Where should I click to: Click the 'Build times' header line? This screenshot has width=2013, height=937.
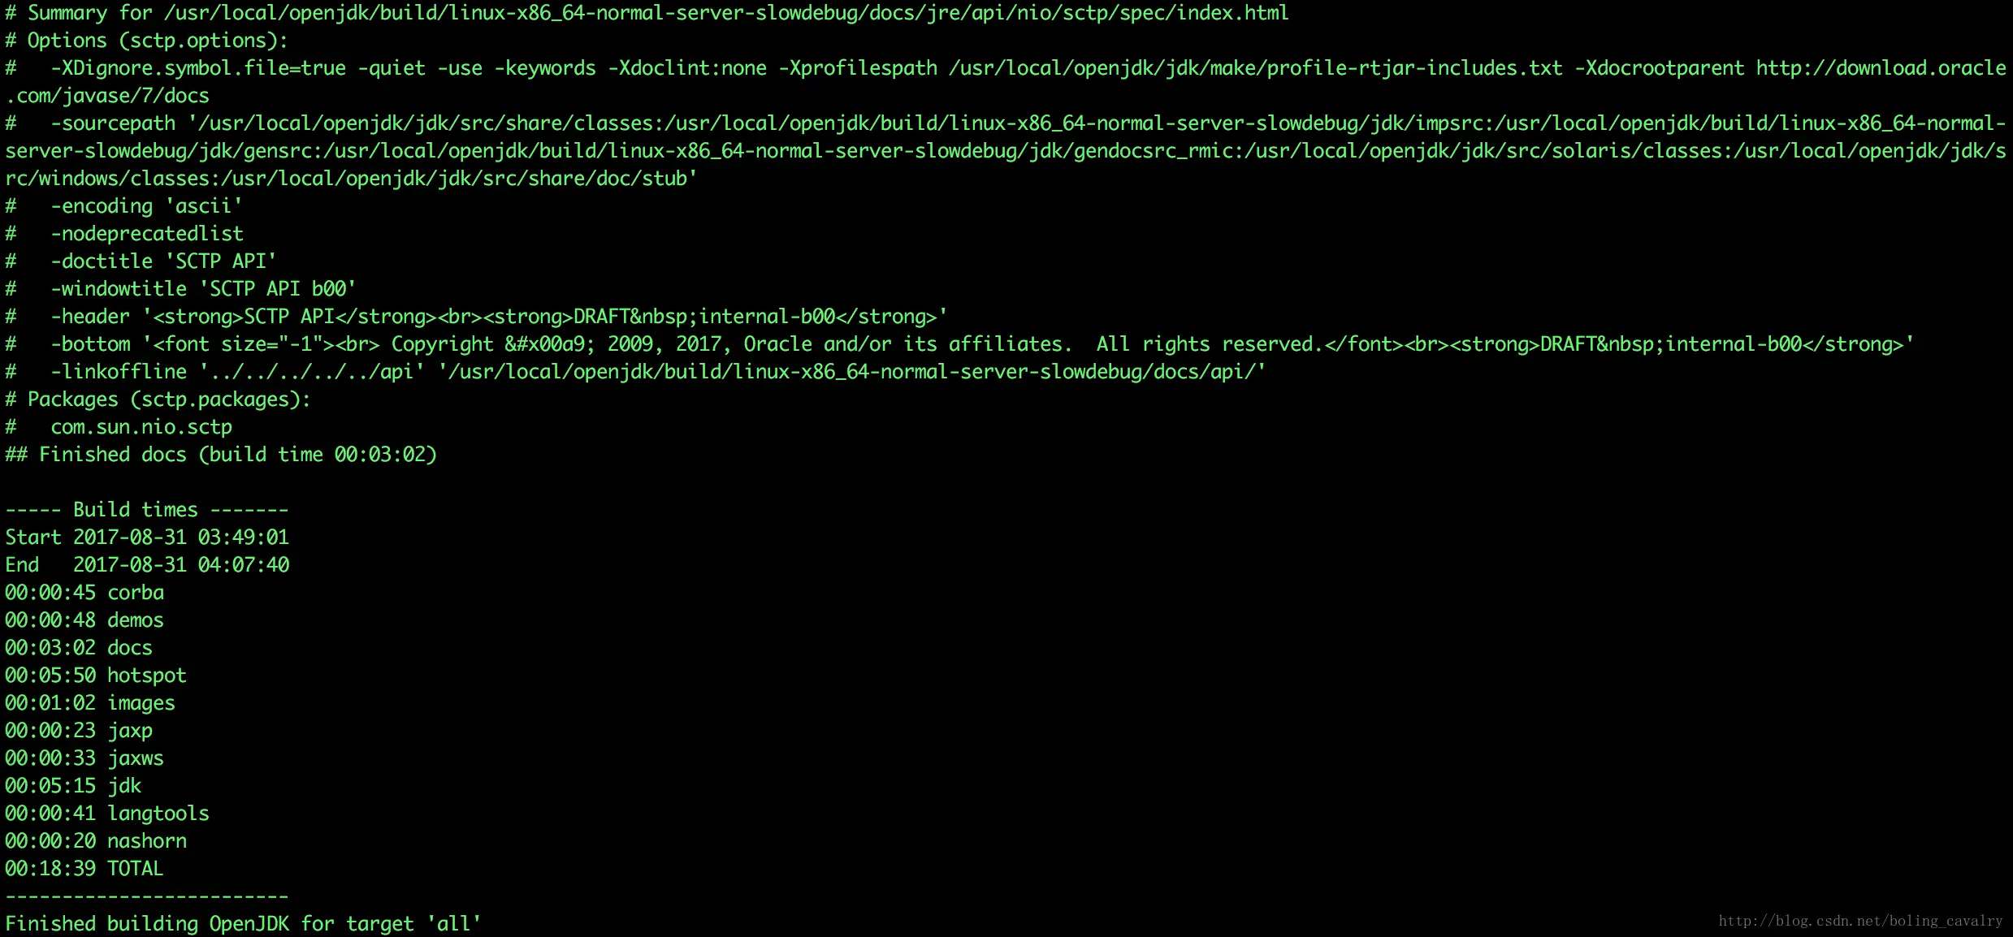click(147, 509)
